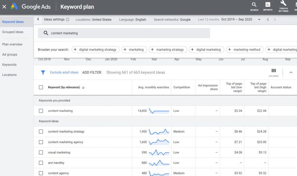
Task: Click 'content marketing agency' keyword text
Action: (66, 142)
